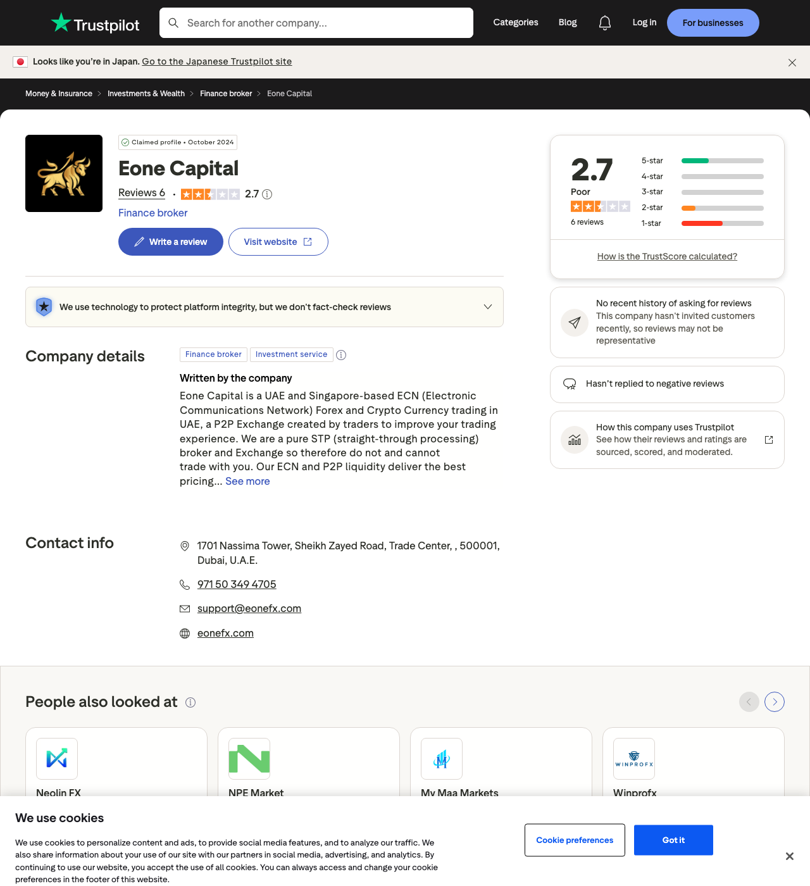The image size is (810, 886).
Task: Click the Finance broker tag
Action: tap(213, 354)
